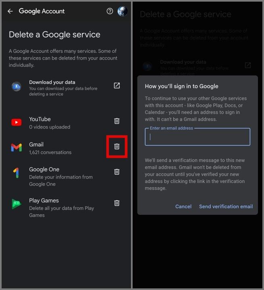The height and width of the screenshot is (290, 264).
Task: Click dimmed external link icon behind dialog
Action: click(248, 65)
